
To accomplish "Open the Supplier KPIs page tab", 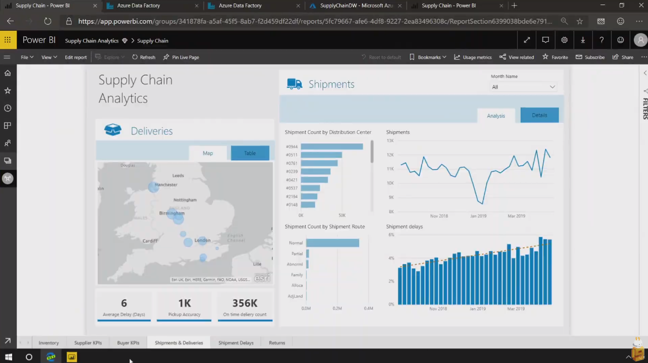I will [88, 343].
